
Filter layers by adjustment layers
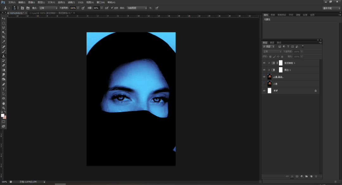coord(284,46)
